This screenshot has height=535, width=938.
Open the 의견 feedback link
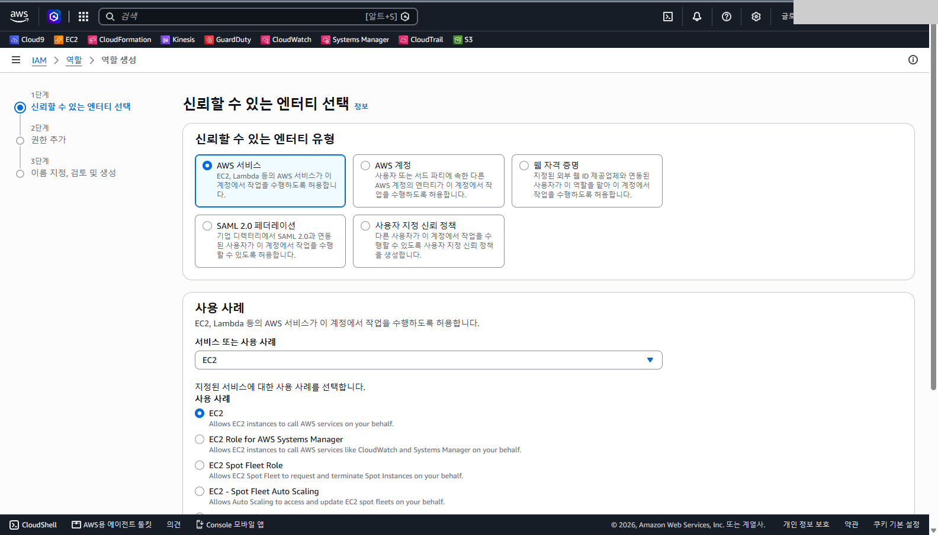[174, 524]
